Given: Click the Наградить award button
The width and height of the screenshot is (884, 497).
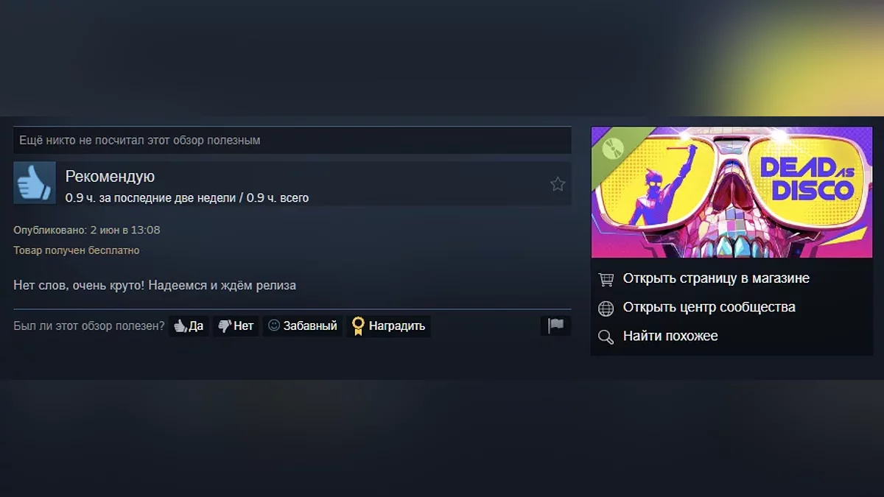Looking at the screenshot, I should 388,326.
